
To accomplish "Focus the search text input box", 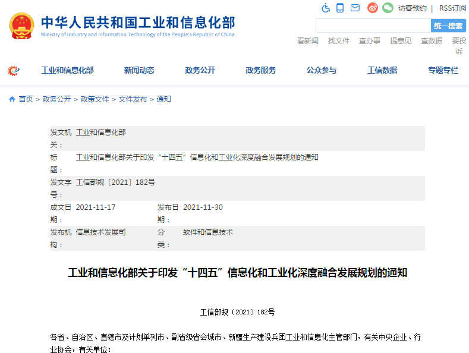I will (x=373, y=26).
